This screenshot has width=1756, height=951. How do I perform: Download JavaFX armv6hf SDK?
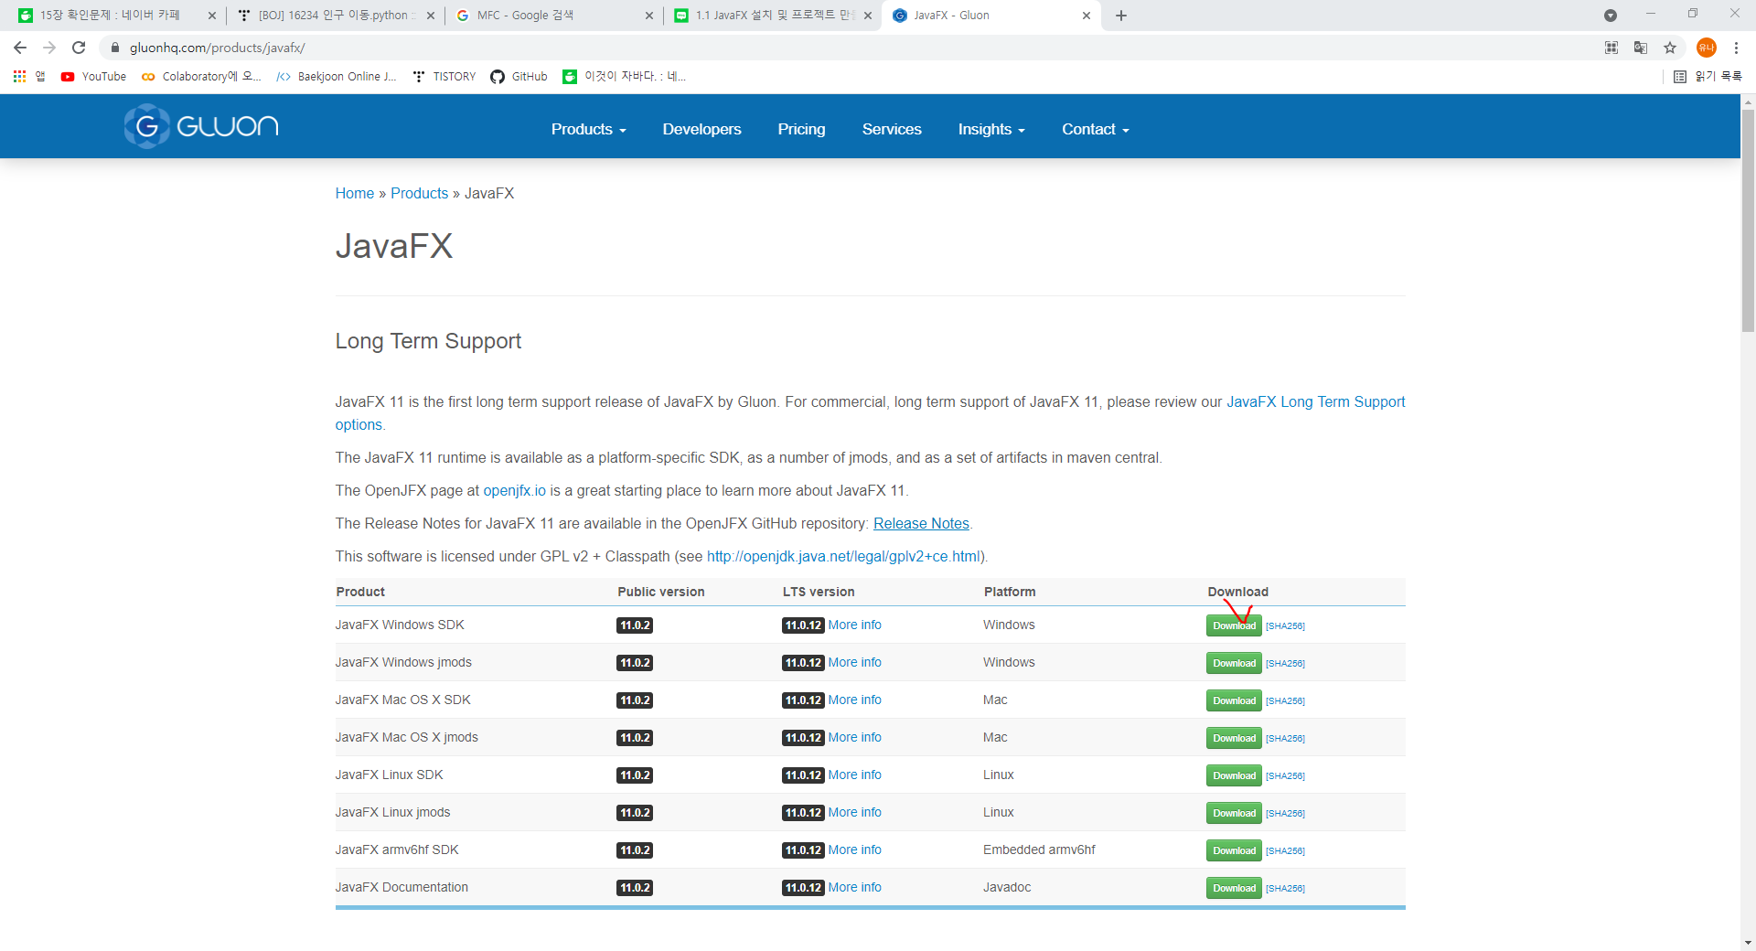point(1234,850)
